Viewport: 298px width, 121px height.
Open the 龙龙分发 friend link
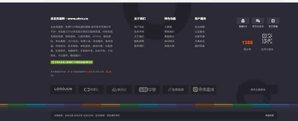click(78, 115)
